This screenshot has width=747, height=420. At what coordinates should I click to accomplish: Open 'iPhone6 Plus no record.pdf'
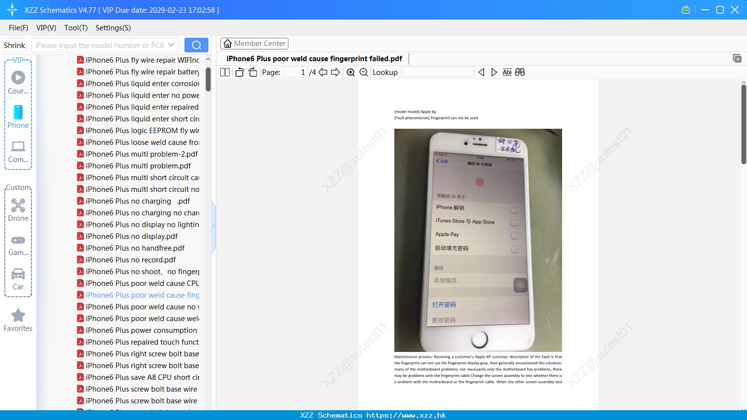[x=127, y=260]
